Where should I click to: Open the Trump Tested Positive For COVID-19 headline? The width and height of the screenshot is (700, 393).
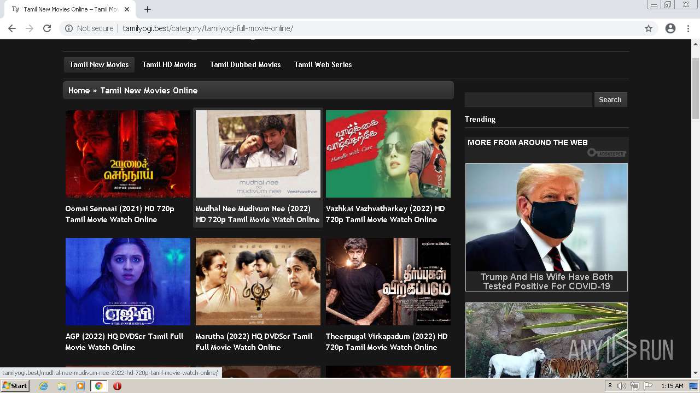click(546, 282)
